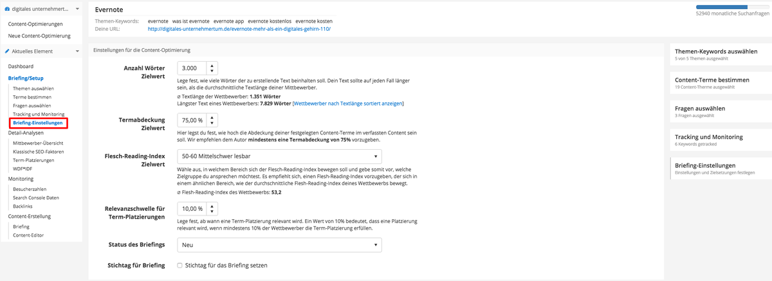Focus the Termabdeckung field showing 75,00 %
The image size is (772, 281).
coord(192,120)
